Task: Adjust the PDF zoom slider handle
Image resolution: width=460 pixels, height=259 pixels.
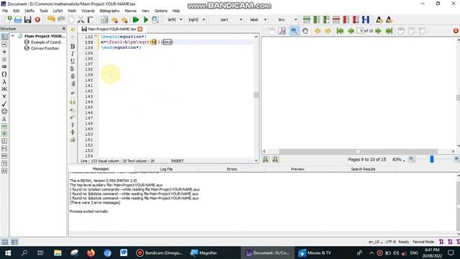Action: 432,159
